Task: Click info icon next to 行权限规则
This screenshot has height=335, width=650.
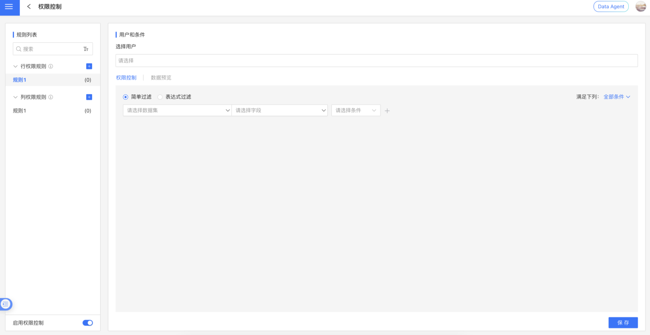Action: click(x=51, y=66)
